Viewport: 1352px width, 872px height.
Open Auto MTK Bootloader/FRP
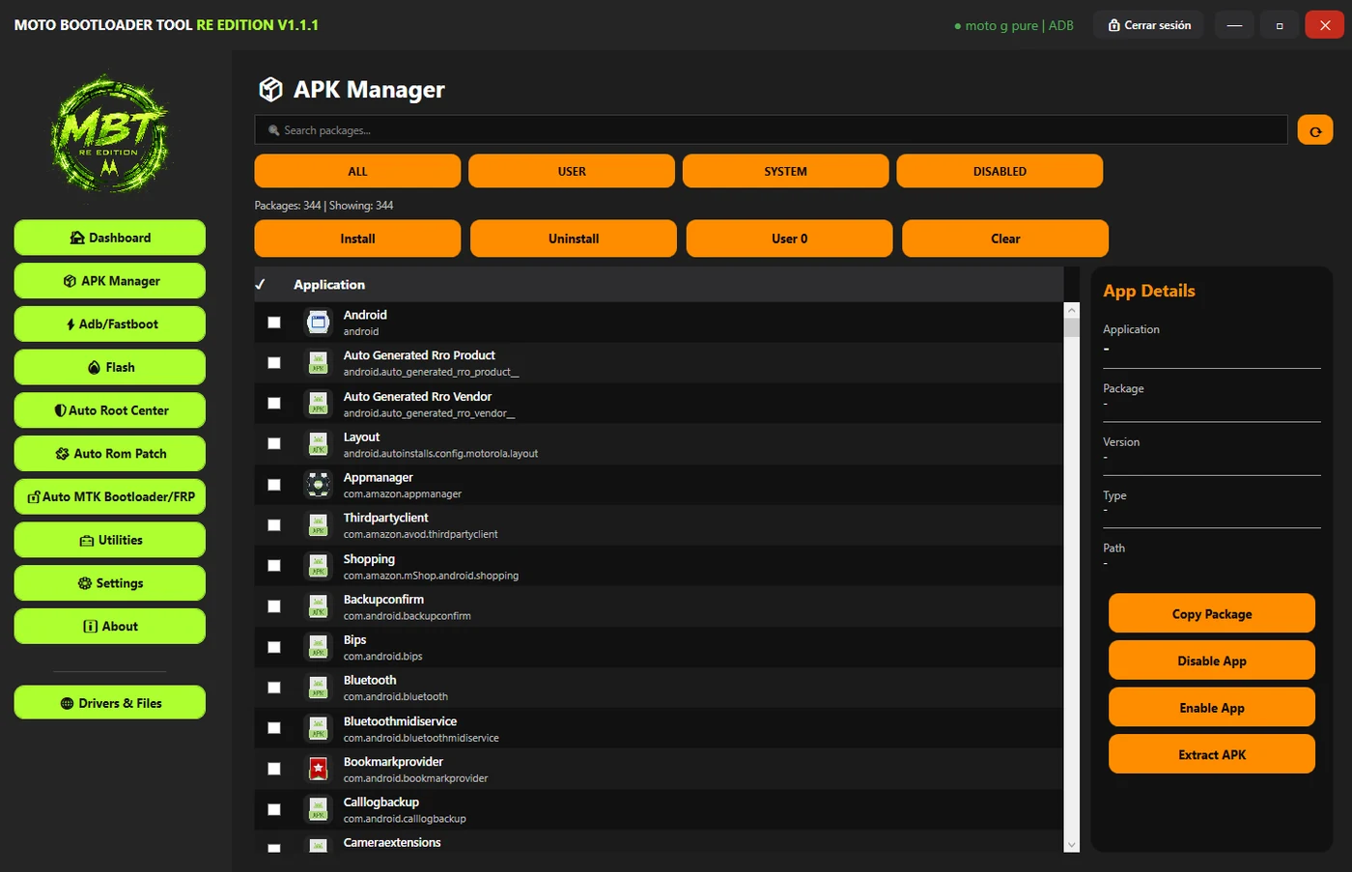click(110, 496)
